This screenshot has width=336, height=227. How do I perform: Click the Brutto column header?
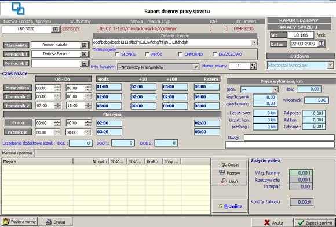(x=154, y=161)
